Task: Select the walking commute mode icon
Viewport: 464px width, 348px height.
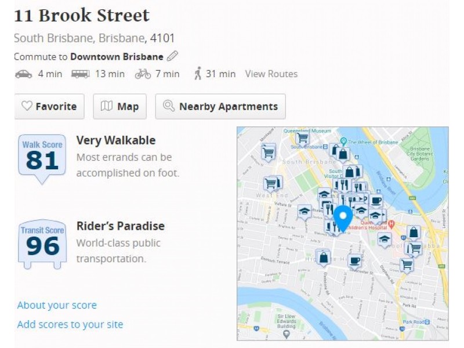Action: [199, 74]
